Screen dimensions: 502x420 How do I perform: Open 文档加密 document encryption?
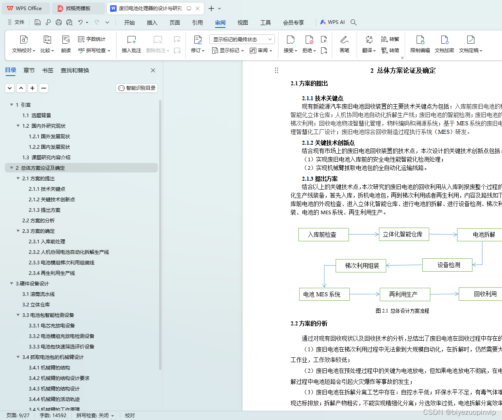click(445, 44)
